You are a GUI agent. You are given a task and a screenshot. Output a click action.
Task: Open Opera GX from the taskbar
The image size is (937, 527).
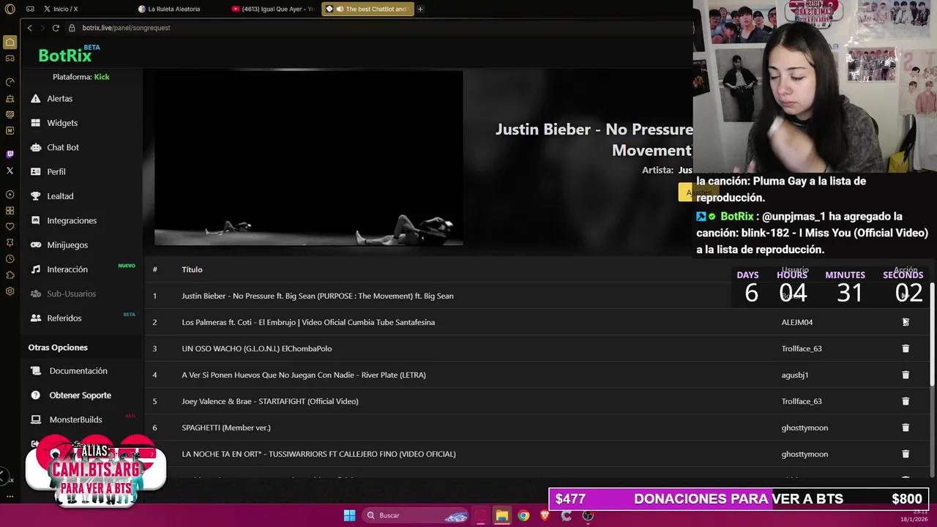481,515
